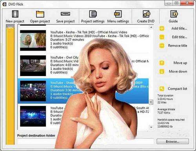The width and height of the screenshot is (196, 151).
Task: Click the New project filmstrip icon
Action: [15, 14]
